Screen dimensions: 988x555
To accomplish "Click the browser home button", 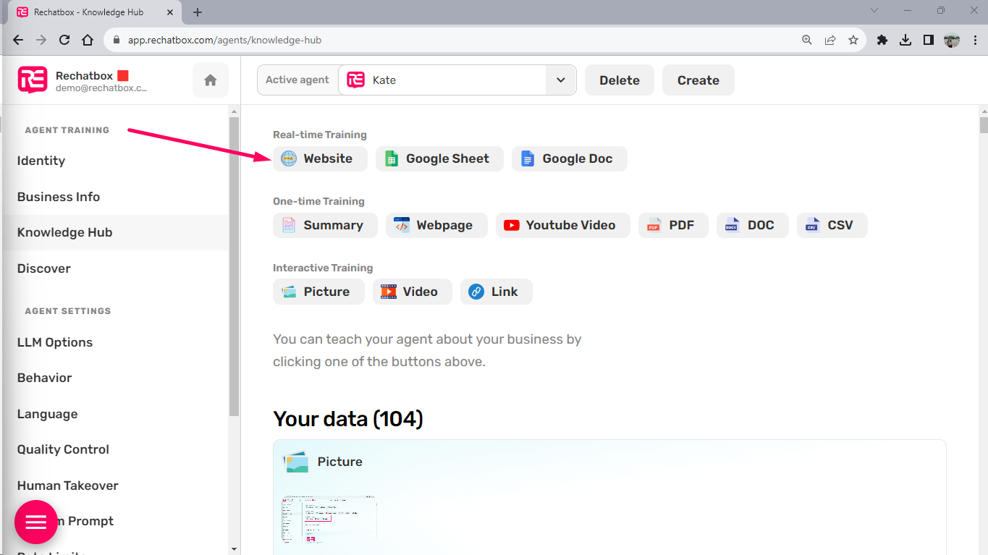I will [88, 41].
